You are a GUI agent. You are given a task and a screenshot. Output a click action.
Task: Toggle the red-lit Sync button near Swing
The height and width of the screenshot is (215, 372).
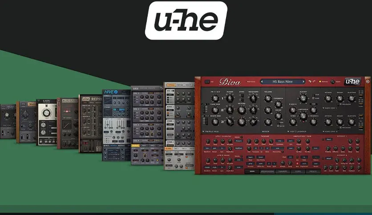point(297,163)
